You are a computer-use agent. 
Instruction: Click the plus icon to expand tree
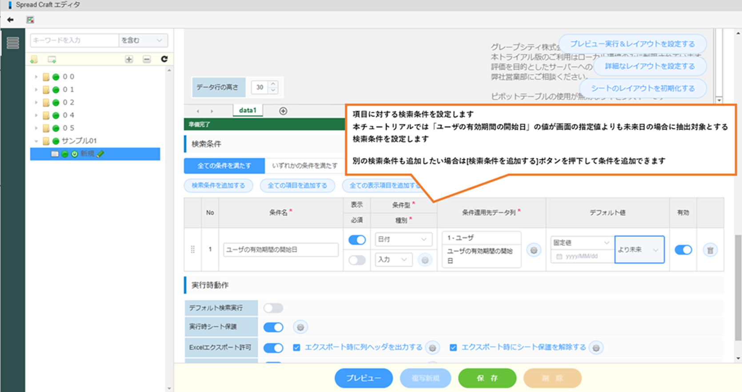coord(129,59)
